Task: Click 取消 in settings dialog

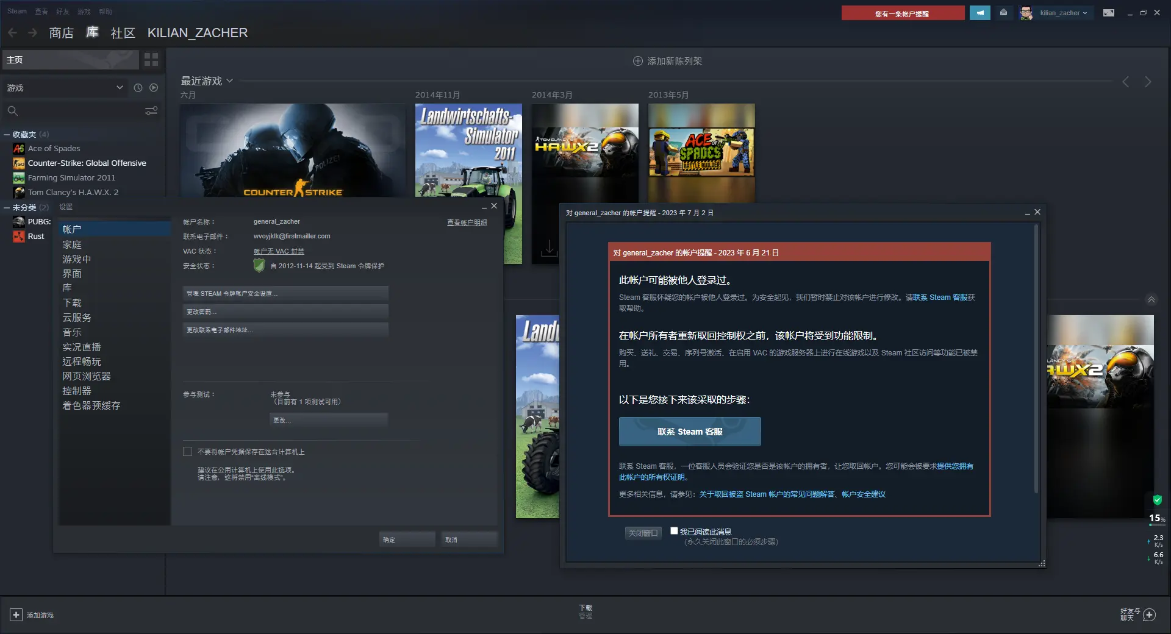Action: tap(470, 540)
